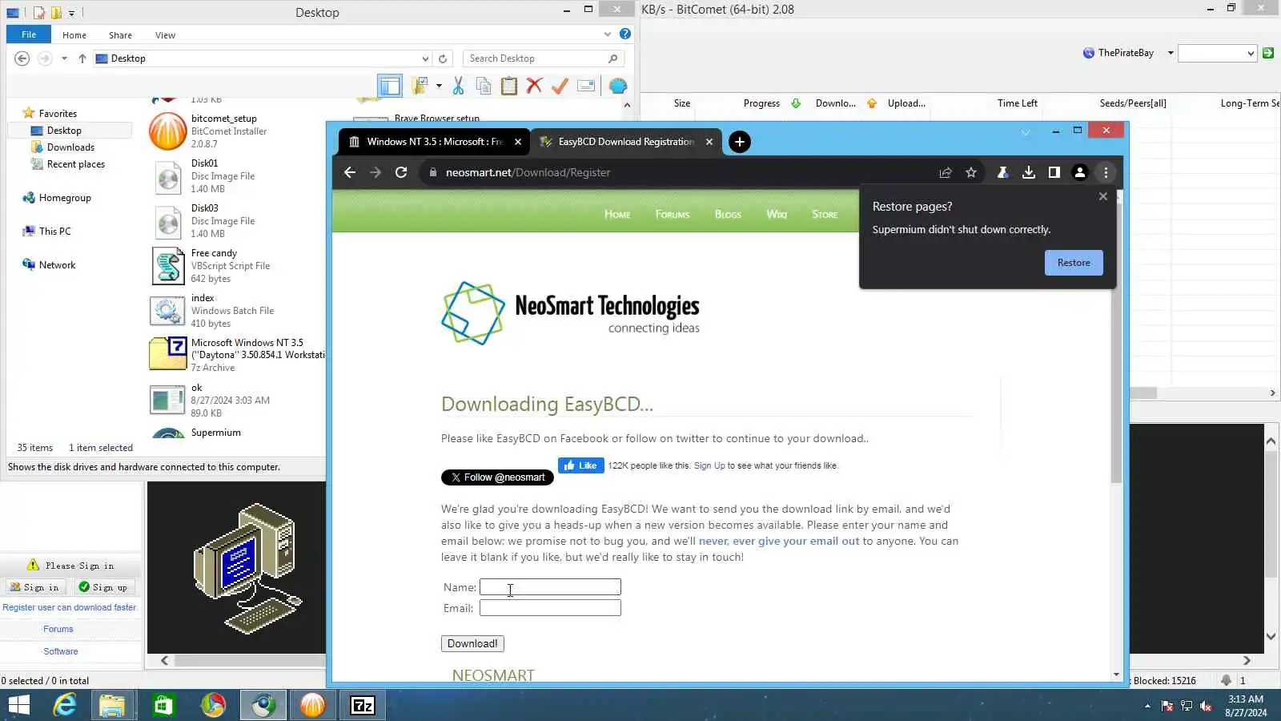Screen dimensions: 1281x721
Task: Click the never, ever give your email out link
Action: (779, 541)
